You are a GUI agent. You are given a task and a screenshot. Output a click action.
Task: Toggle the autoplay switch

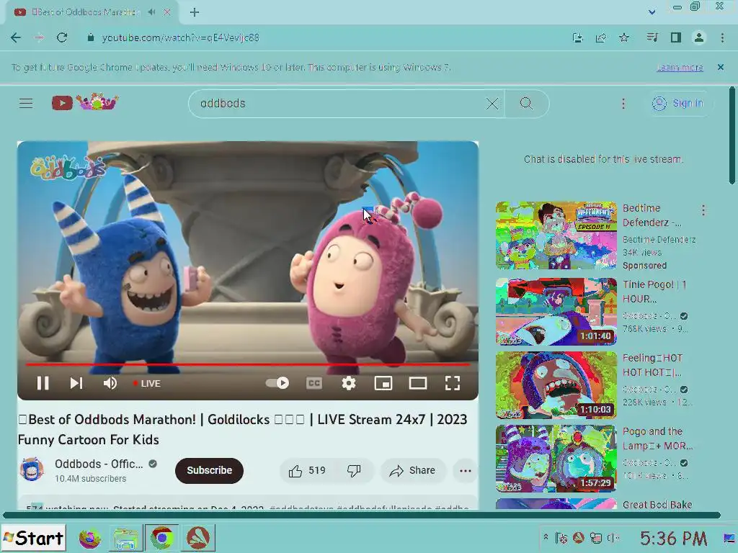277,383
